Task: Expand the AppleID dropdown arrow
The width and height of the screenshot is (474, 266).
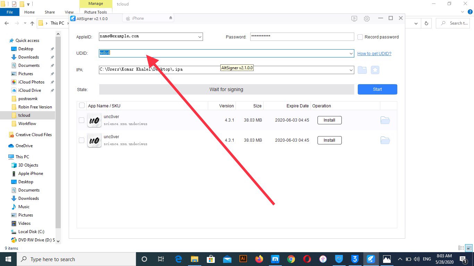Action: [x=200, y=37]
